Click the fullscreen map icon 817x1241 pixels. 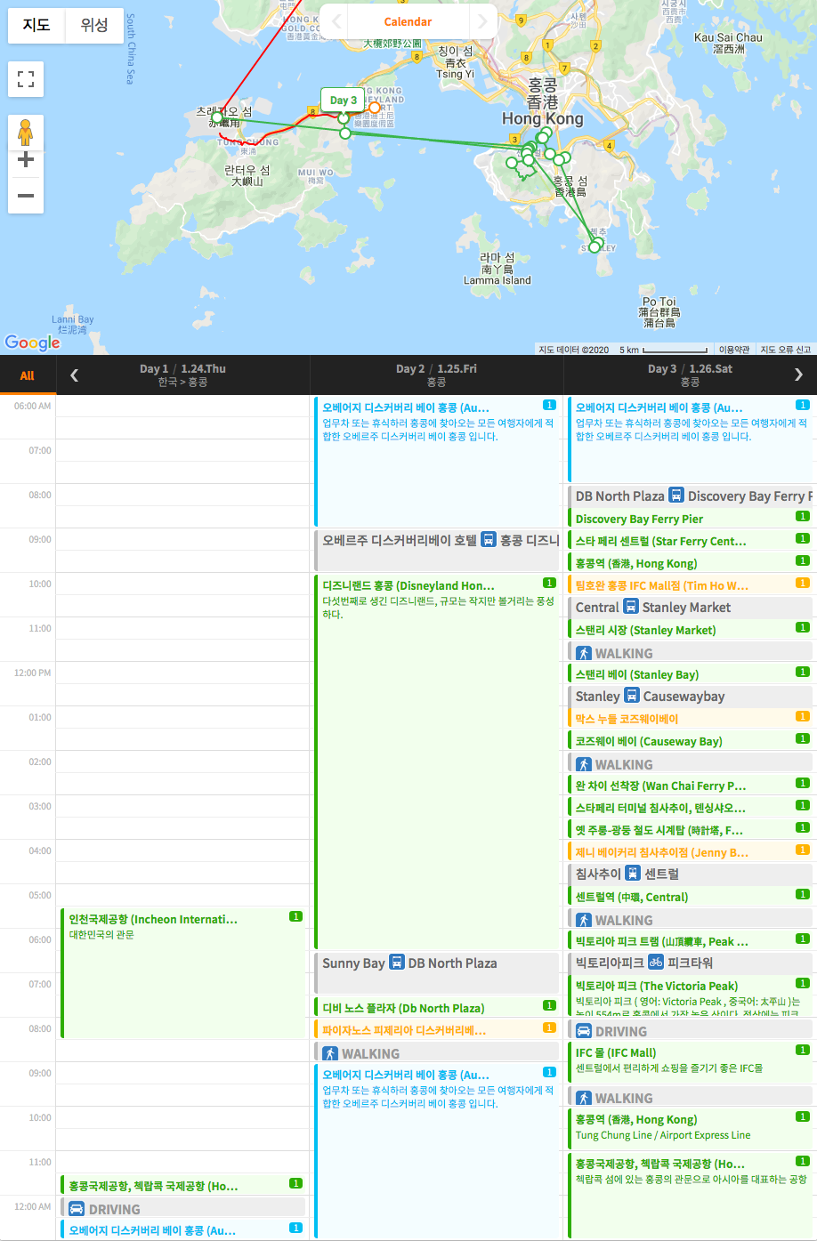pos(25,79)
